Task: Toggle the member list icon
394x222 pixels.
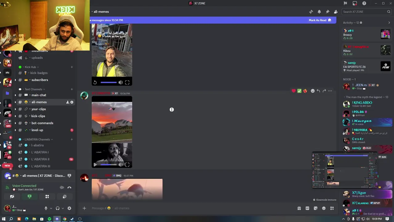Action: 336,12
